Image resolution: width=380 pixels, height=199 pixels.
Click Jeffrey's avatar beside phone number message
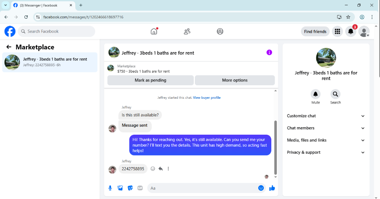click(112, 170)
